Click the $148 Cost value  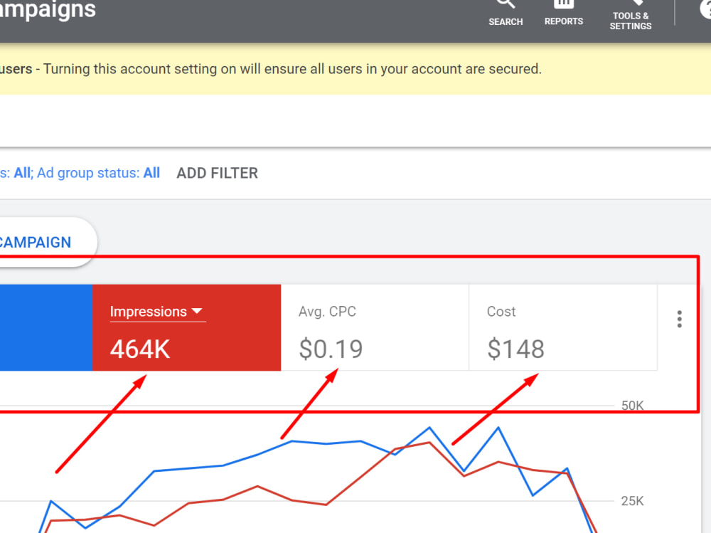coord(515,349)
